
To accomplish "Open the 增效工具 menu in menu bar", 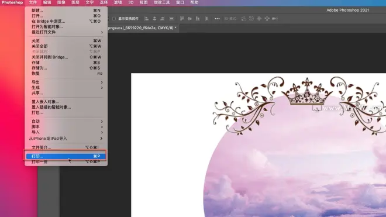I will [162, 2].
